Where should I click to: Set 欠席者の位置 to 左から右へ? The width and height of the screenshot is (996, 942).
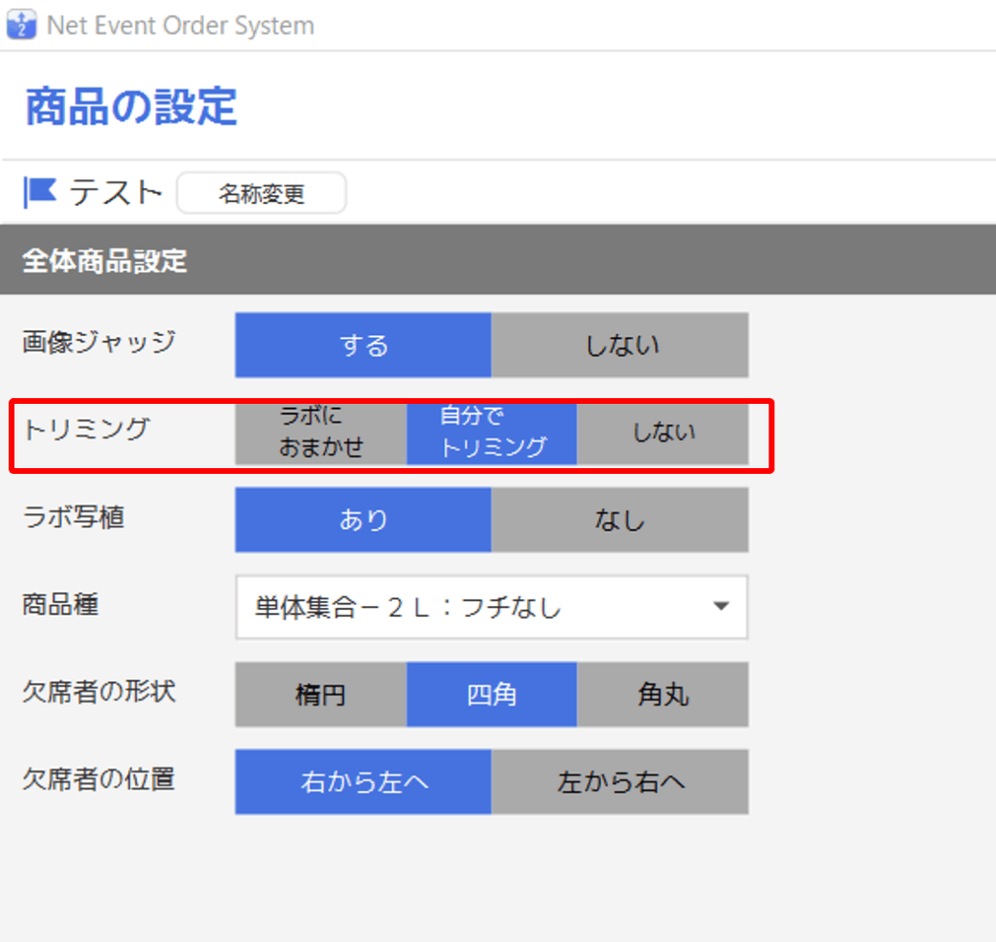coord(620,781)
